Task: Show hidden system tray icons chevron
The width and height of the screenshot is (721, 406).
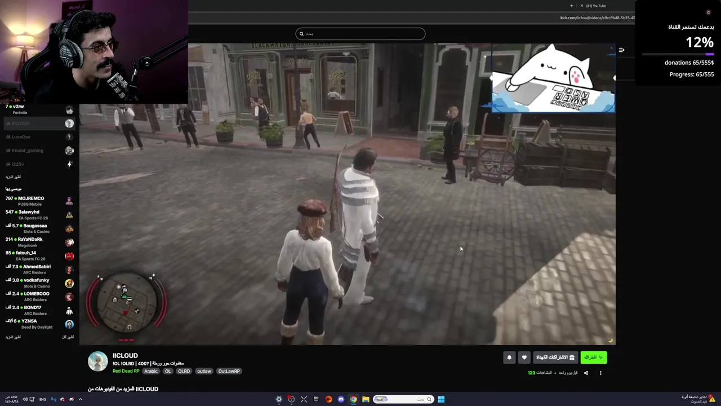Action: coord(80,399)
